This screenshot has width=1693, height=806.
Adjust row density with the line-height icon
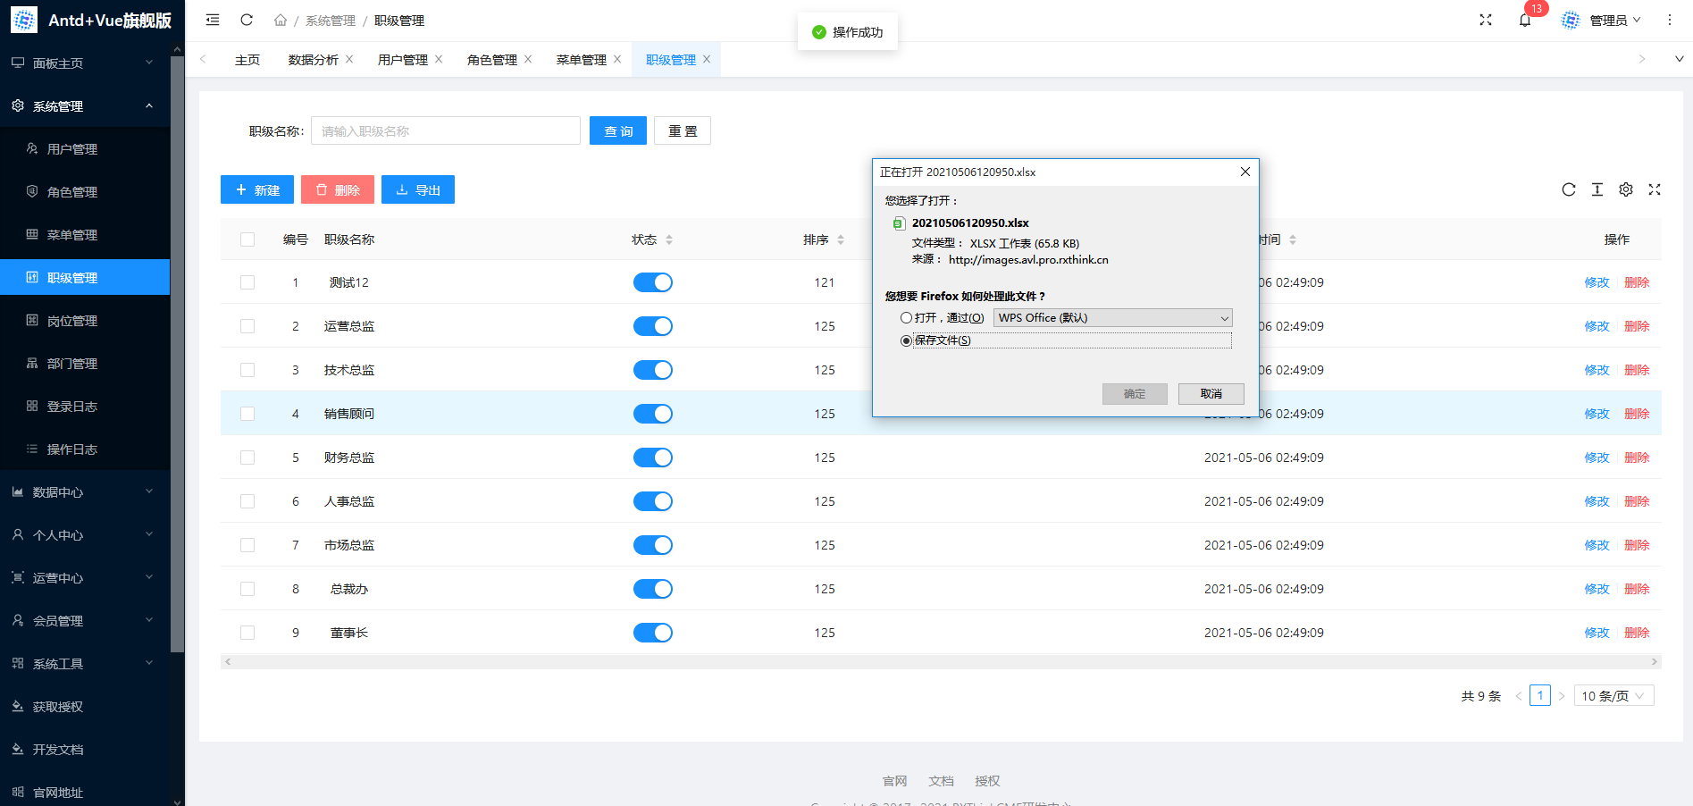tap(1597, 189)
